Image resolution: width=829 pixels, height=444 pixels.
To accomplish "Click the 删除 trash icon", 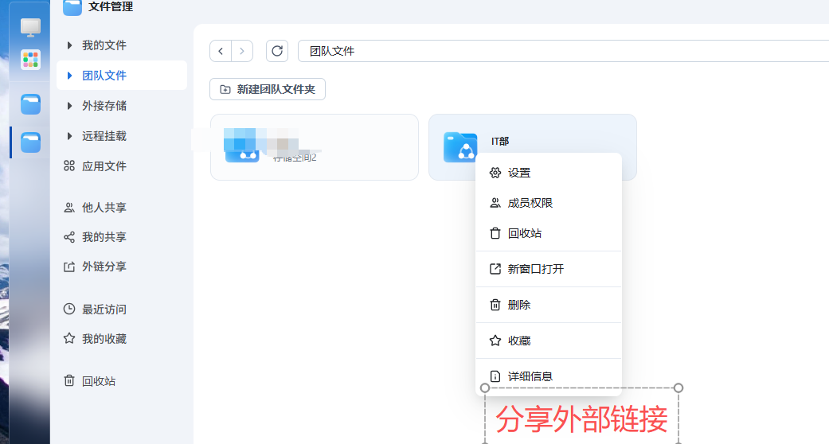I will (x=495, y=305).
